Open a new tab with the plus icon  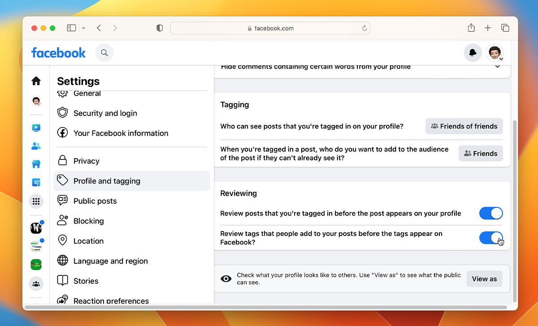[488, 28]
